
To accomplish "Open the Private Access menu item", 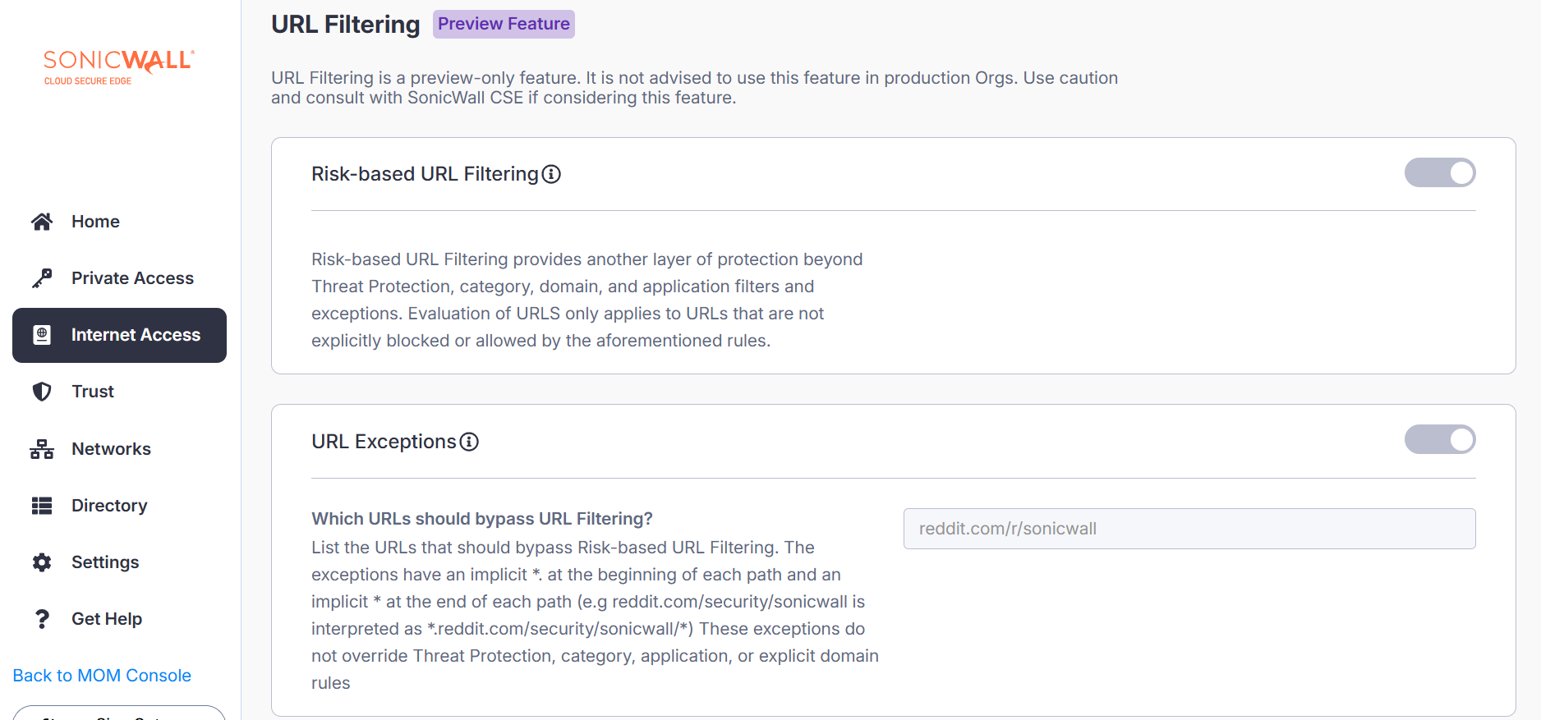I will [132, 278].
